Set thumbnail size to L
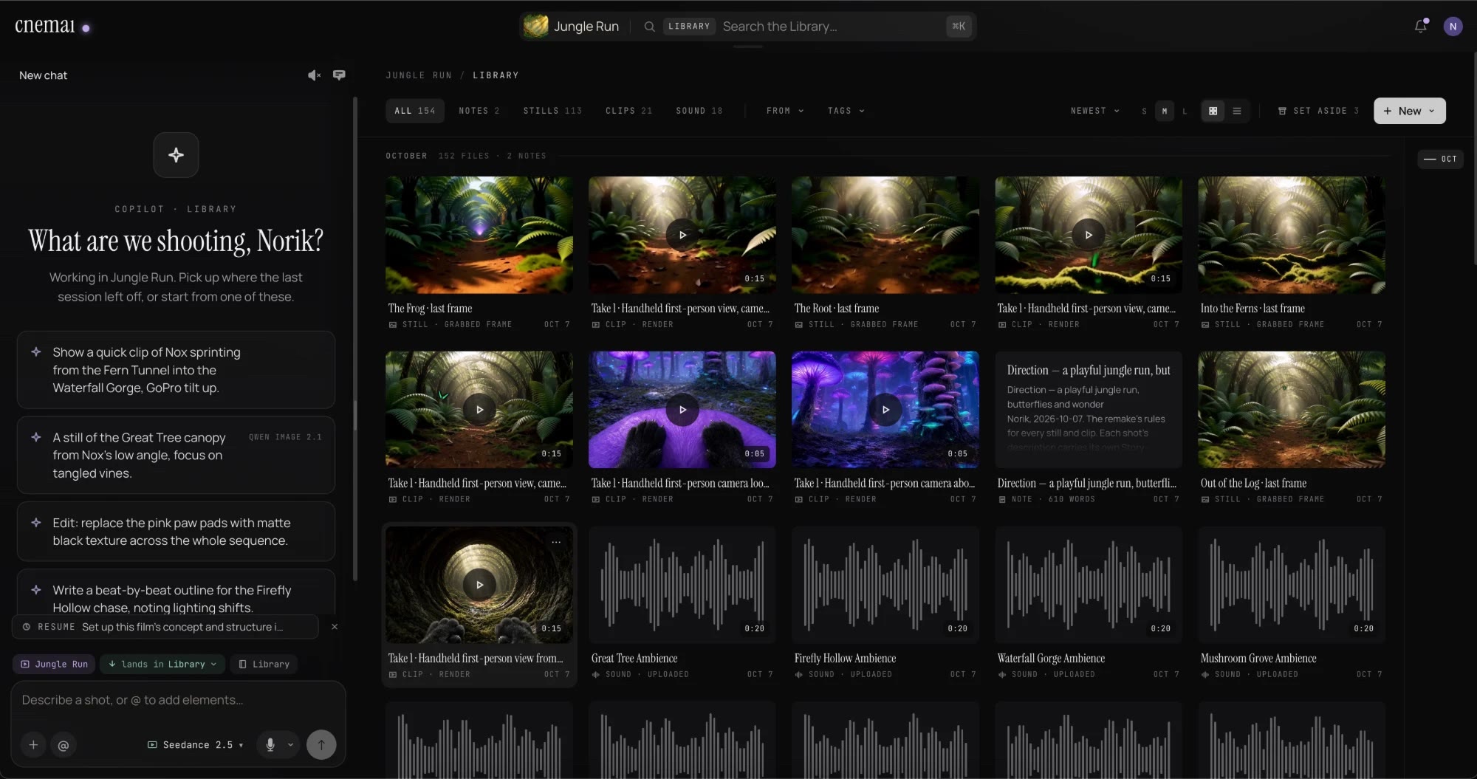This screenshot has height=779, width=1477. [x=1185, y=111]
